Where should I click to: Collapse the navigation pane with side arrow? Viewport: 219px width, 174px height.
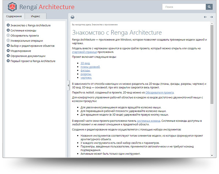[68, 86]
